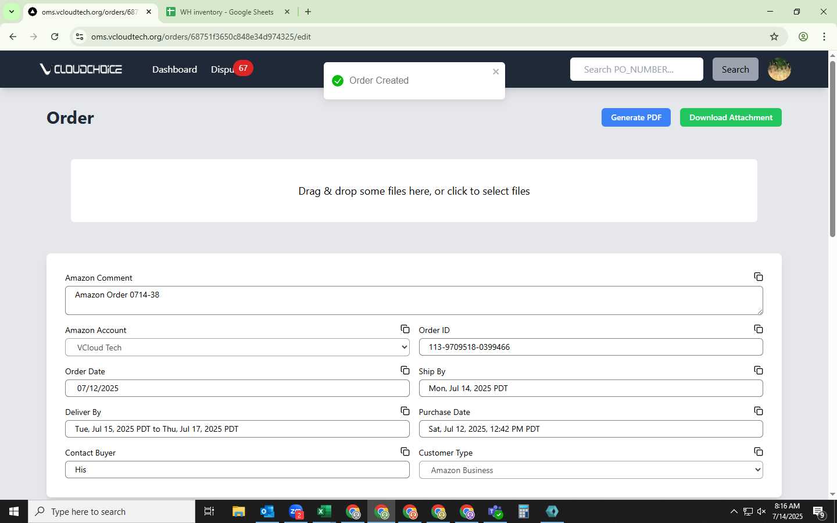Screen dimensions: 837x523
Task: Dismiss the Order Created notification
Action: pos(496,71)
